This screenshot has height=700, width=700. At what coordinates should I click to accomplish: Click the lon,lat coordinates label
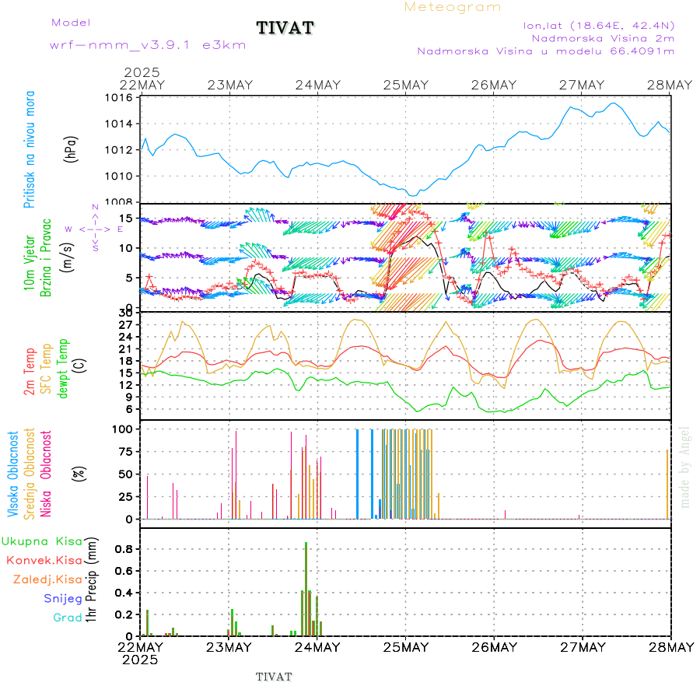pyautogui.click(x=599, y=26)
